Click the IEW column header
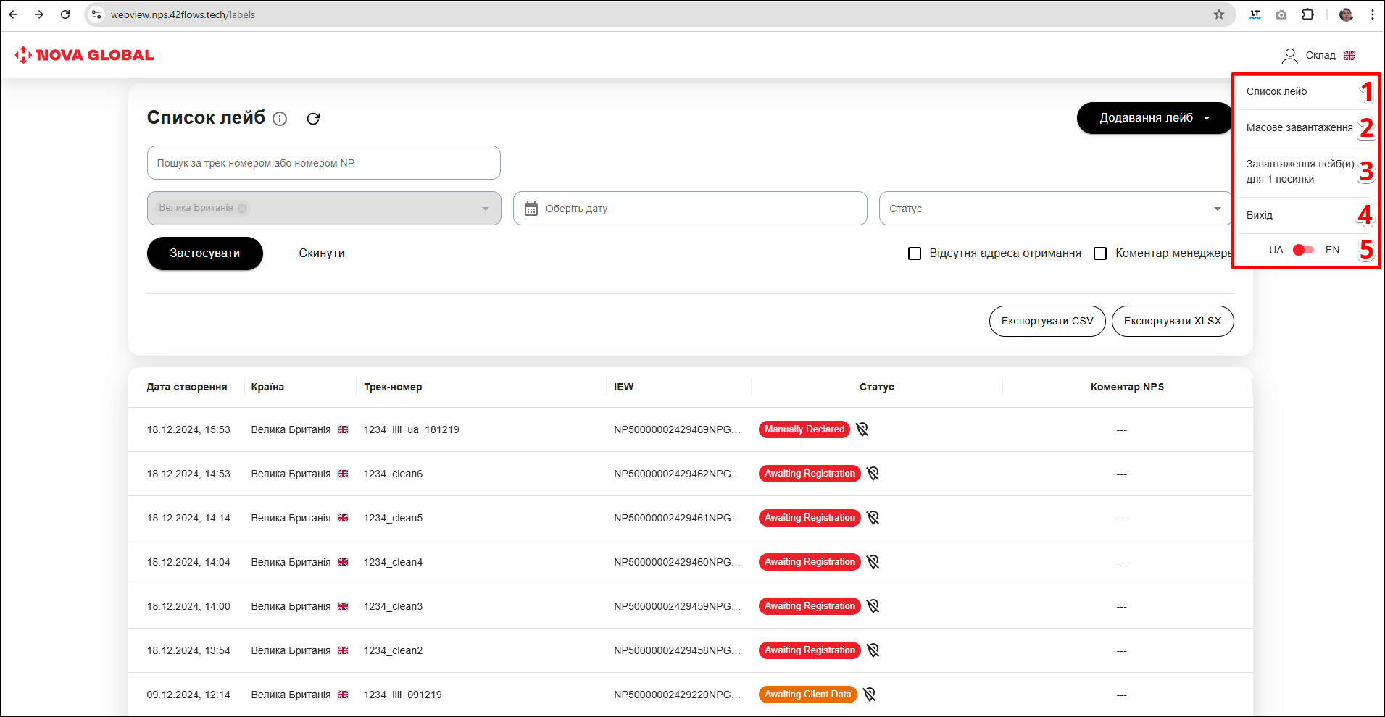The height and width of the screenshot is (717, 1385). pyautogui.click(x=624, y=387)
